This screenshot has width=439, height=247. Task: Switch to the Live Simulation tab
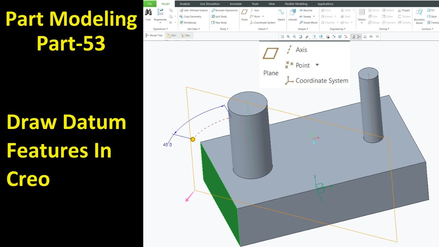(210, 4)
